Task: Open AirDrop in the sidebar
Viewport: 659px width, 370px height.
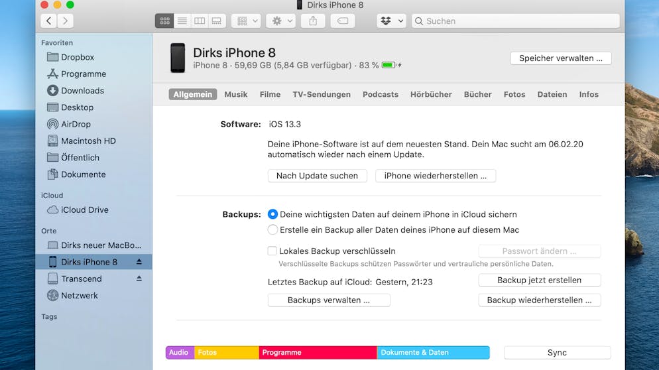Action: tap(93, 125)
